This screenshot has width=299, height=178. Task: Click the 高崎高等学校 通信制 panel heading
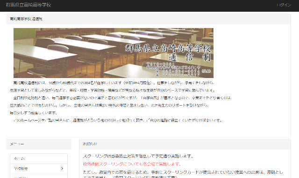[x=26, y=19]
